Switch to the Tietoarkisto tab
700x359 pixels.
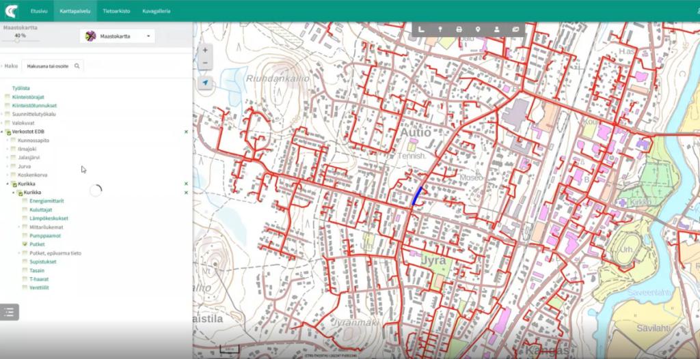(116, 11)
